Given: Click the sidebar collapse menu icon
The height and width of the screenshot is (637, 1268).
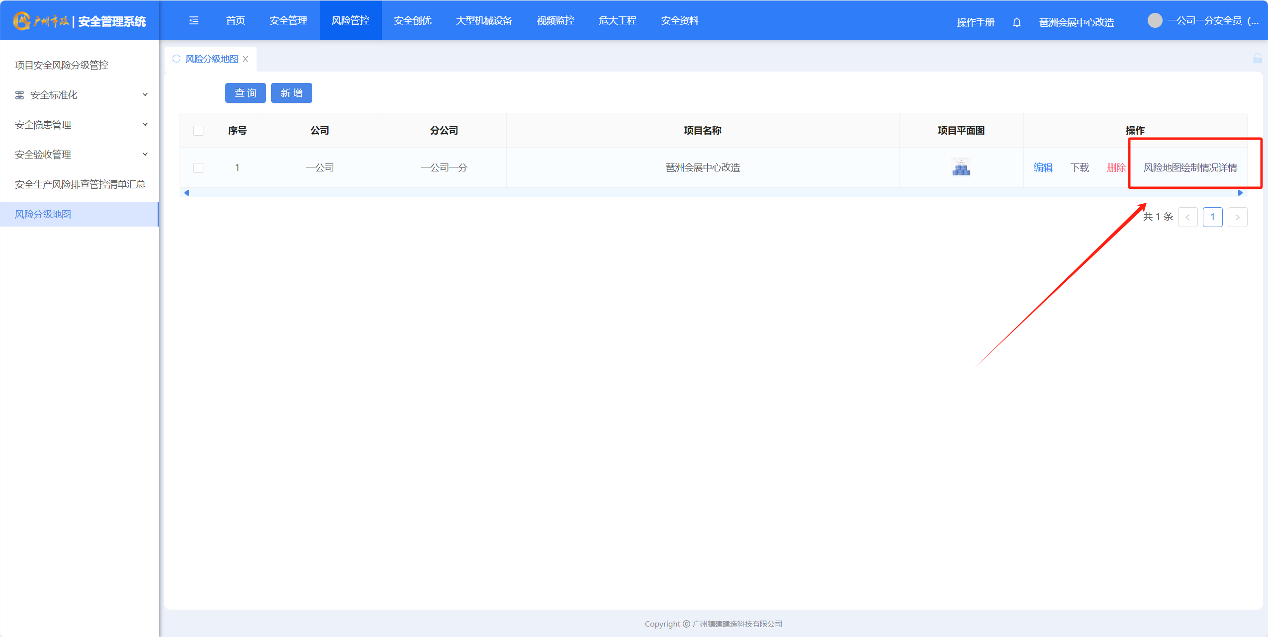Looking at the screenshot, I should pyautogui.click(x=194, y=20).
